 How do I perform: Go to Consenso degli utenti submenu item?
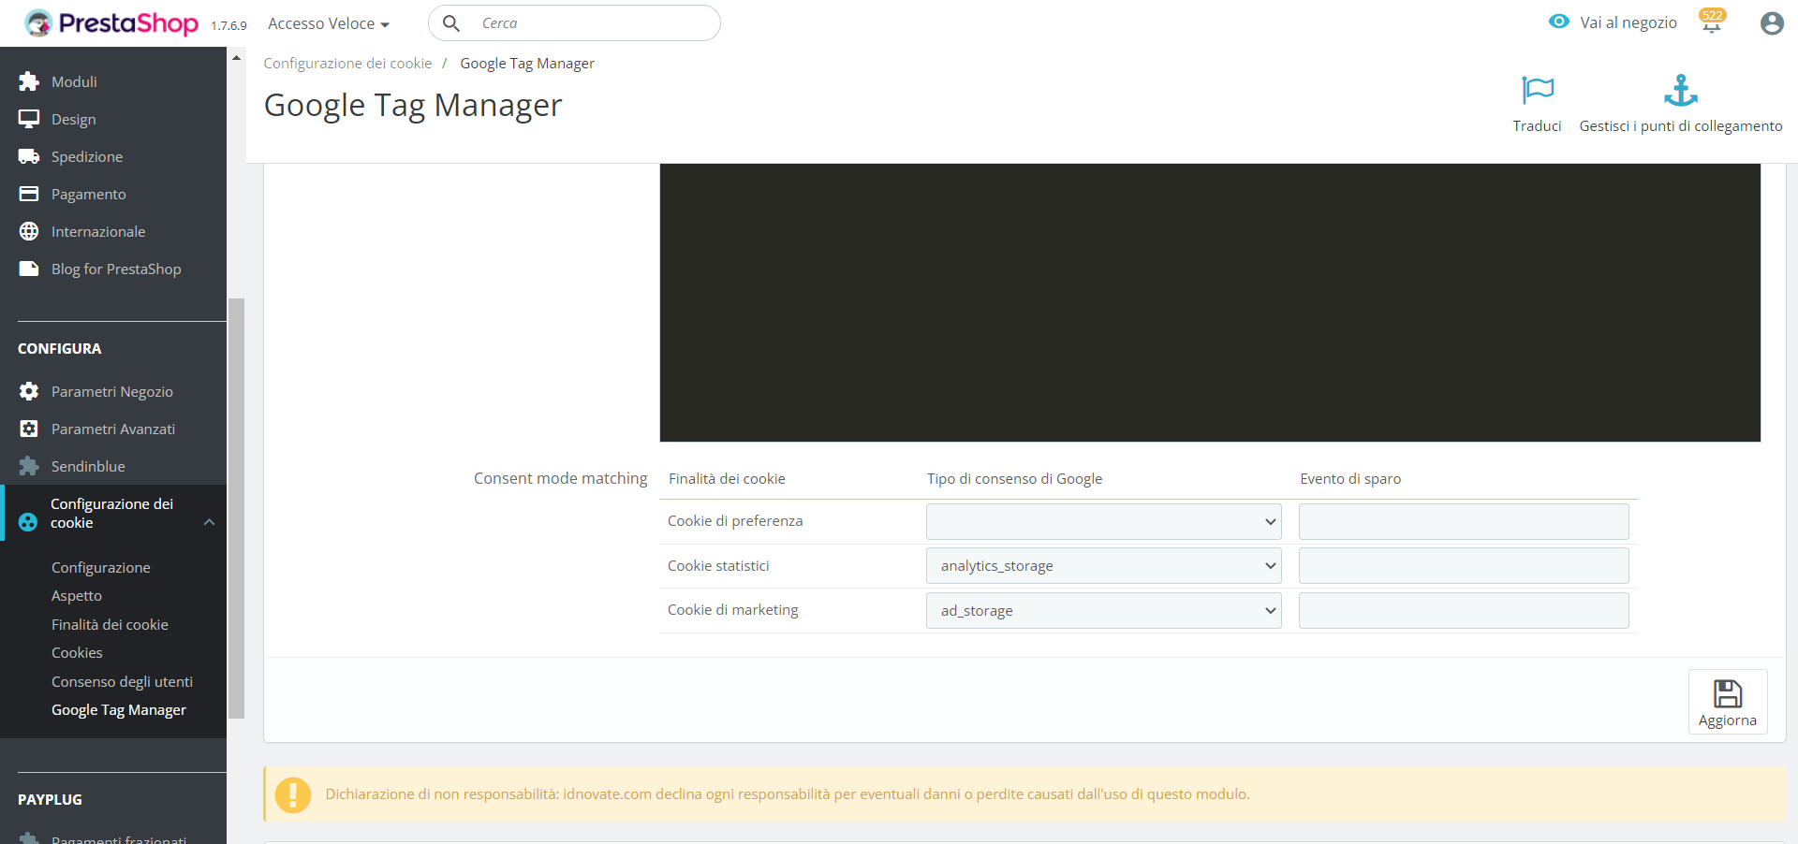pos(122,682)
